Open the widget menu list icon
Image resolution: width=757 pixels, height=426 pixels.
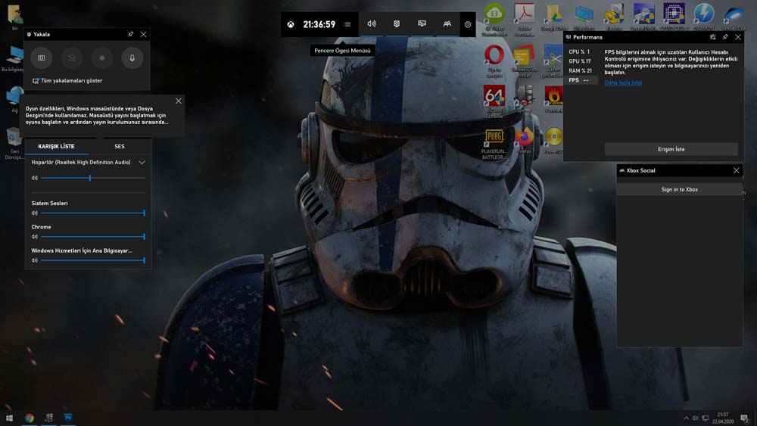pyautogui.click(x=347, y=24)
